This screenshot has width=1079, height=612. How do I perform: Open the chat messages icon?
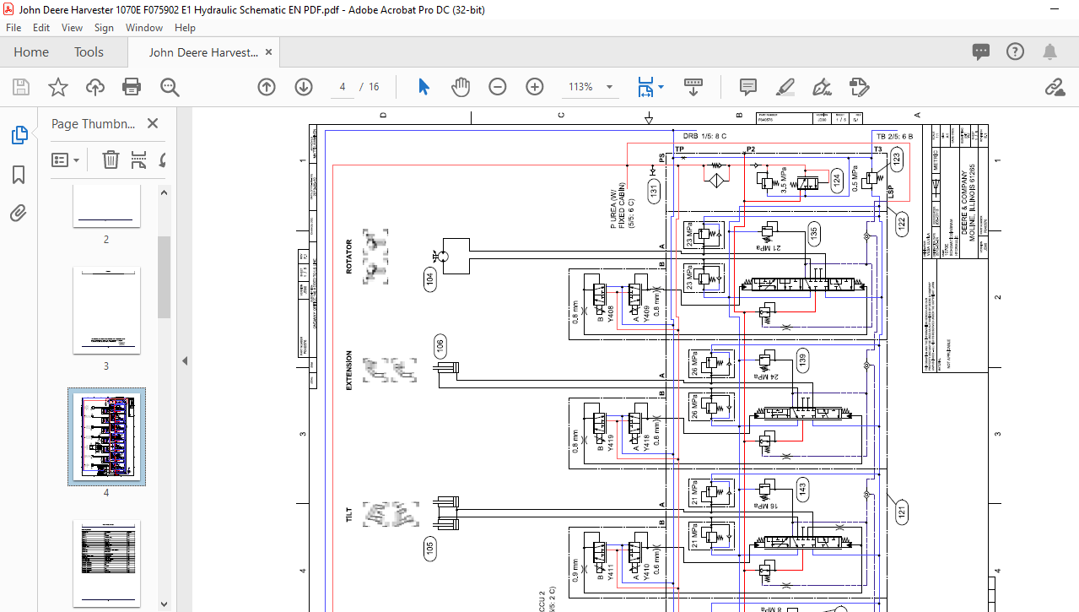980,52
